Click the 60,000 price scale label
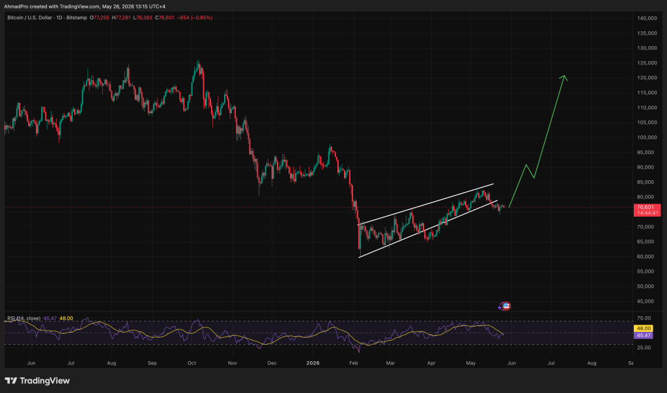The height and width of the screenshot is (393, 667). click(x=646, y=256)
